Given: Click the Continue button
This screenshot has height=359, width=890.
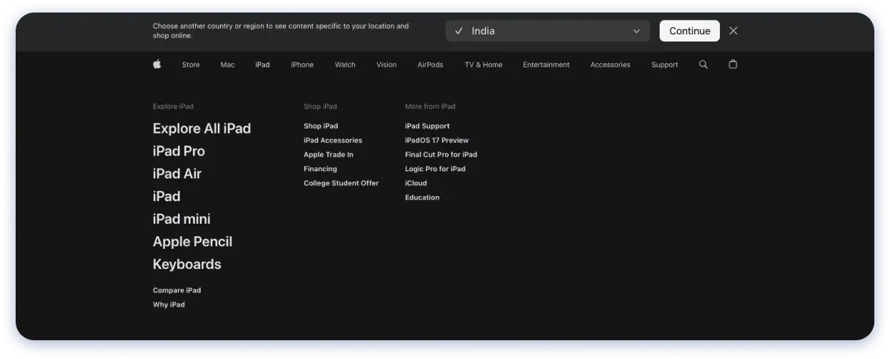Looking at the screenshot, I should coord(689,31).
